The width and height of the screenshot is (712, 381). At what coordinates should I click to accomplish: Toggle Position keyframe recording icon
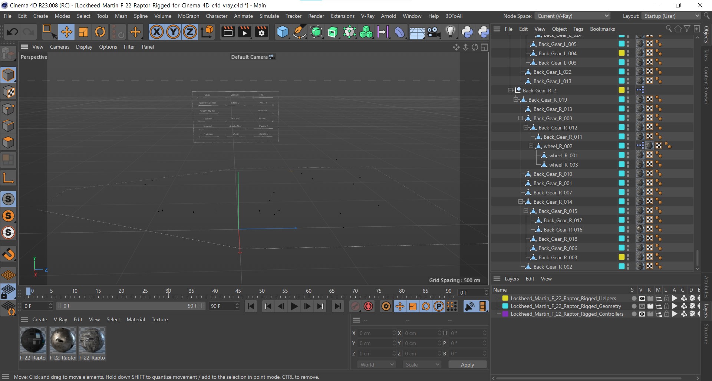pyautogui.click(x=400, y=306)
